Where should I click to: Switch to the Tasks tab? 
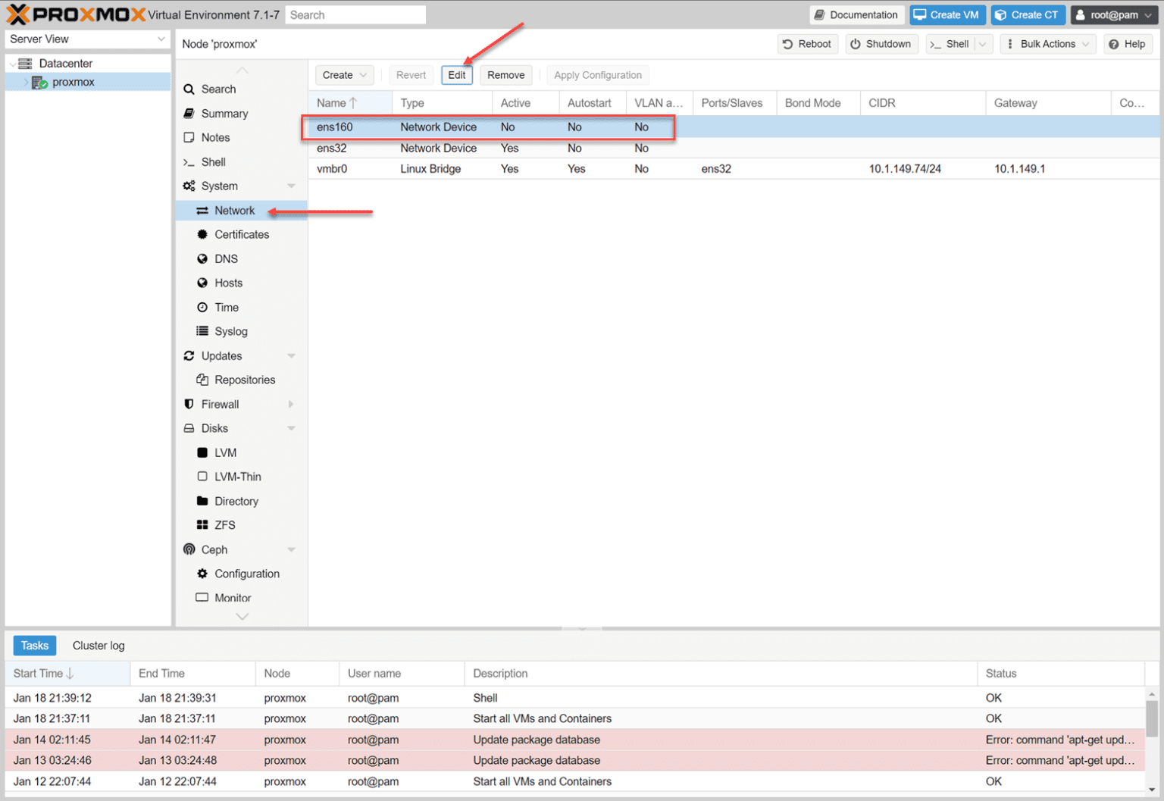point(34,645)
